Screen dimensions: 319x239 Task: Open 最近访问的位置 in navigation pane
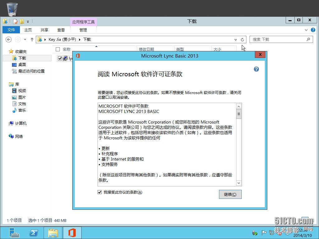(x=31, y=71)
